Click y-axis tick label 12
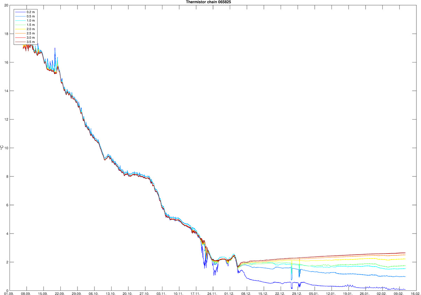Image resolution: width=421 pixels, height=295 pixels. click(x=6, y=119)
